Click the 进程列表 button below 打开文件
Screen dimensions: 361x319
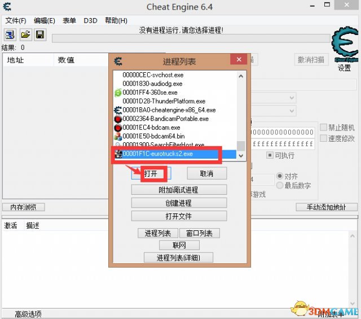[158, 233]
